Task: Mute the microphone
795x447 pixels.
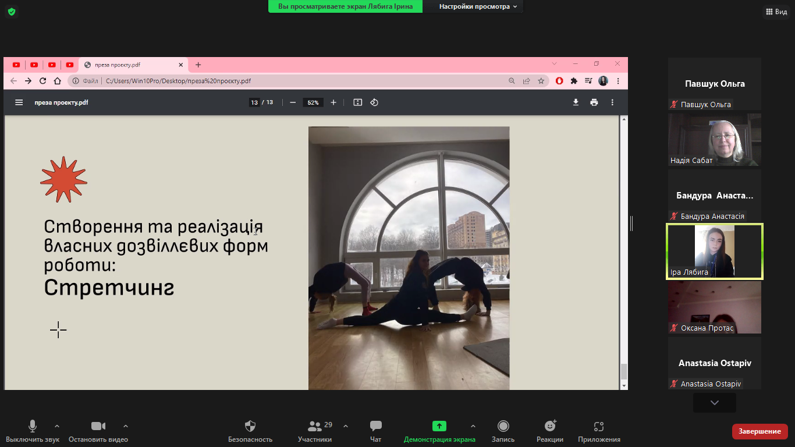Action: pos(33,427)
